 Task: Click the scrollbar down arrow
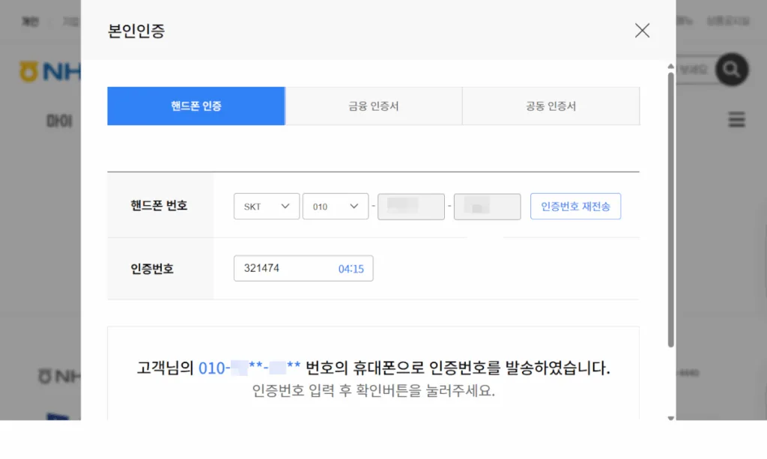coord(670,418)
